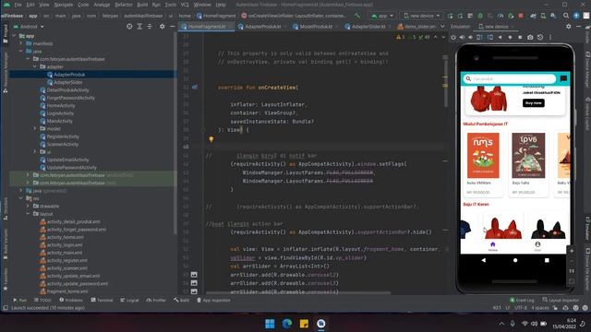Click the yellow lightbulb intention icon
The height and width of the screenshot is (332, 591).
[211, 139]
